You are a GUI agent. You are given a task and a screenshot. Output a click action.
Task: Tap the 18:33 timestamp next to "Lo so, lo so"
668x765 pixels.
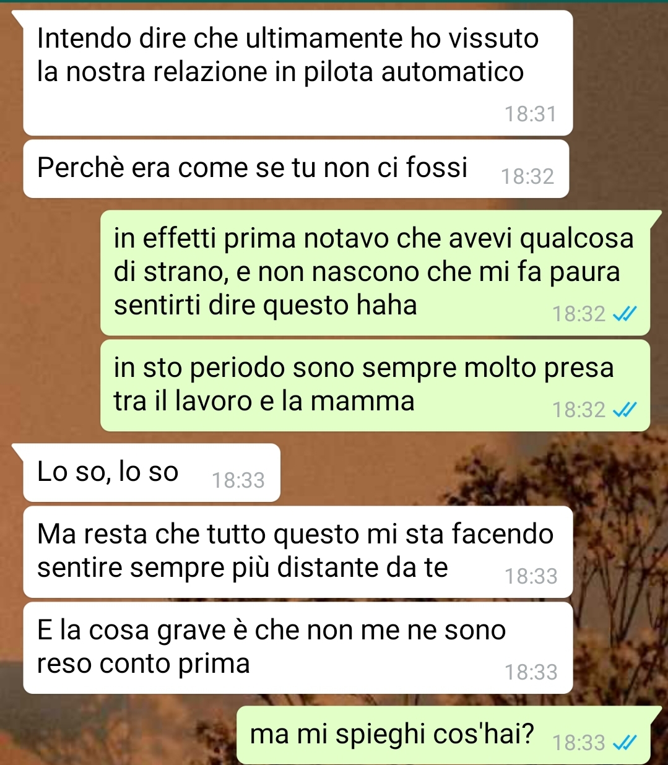pos(238,480)
